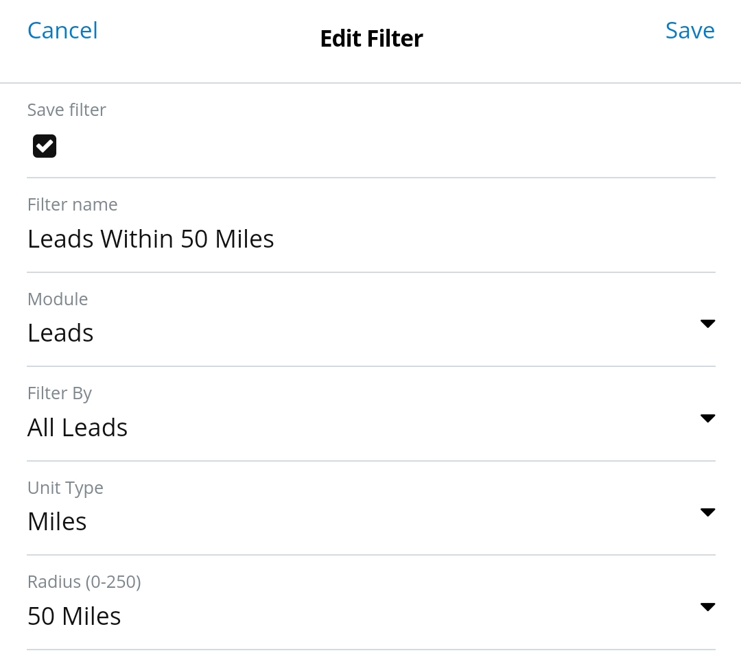Click the 'Leads Within 50 Miles' name field
The height and width of the screenshot is (653, 741).
pos(151,239)
